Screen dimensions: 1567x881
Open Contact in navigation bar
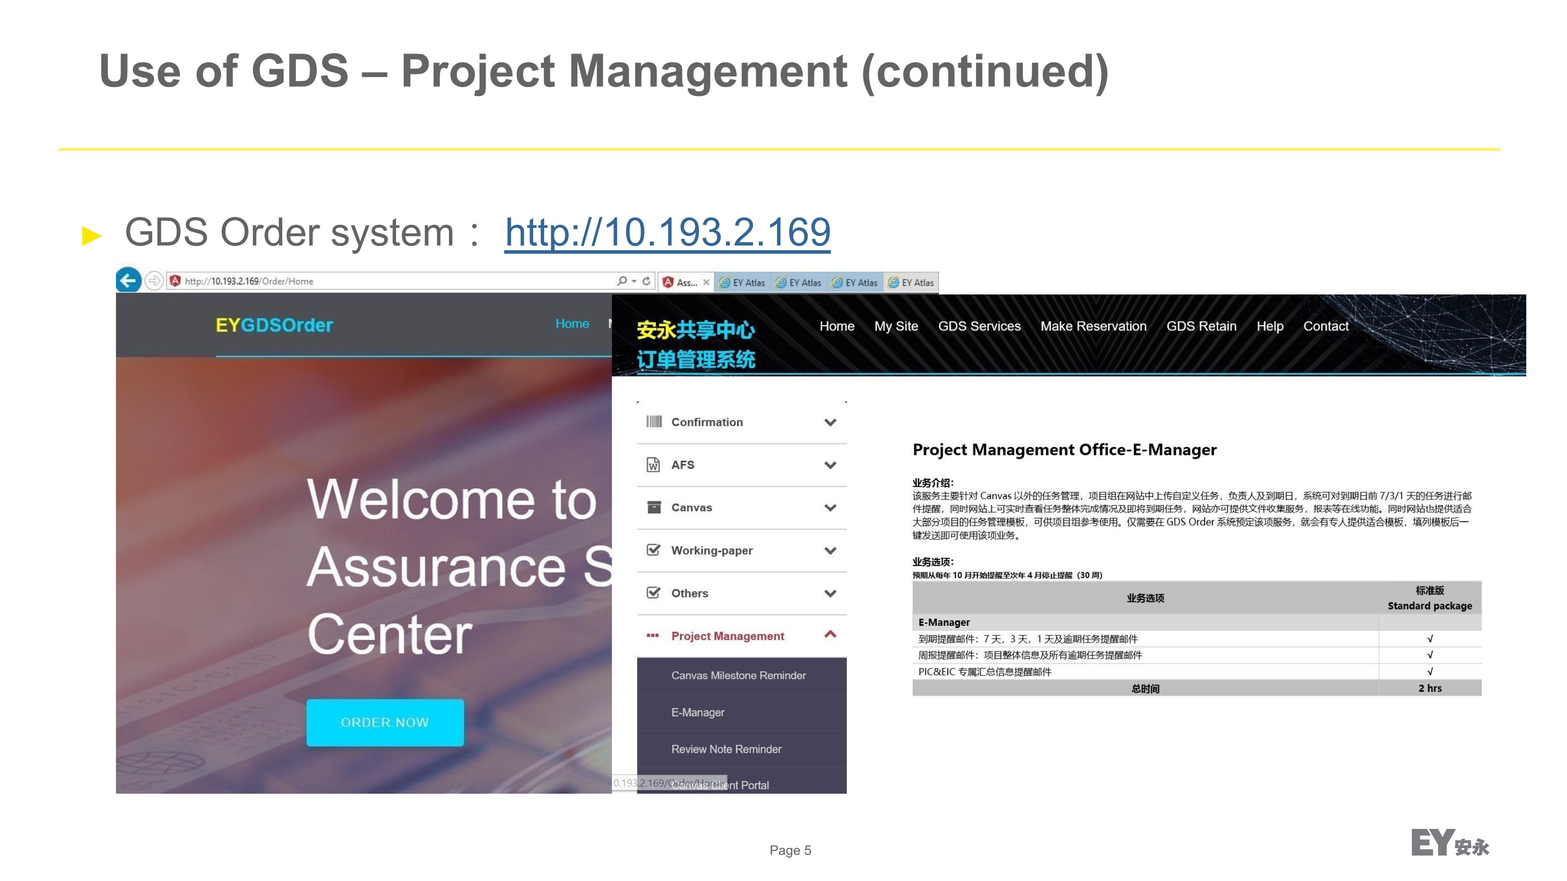(1326, 327)
